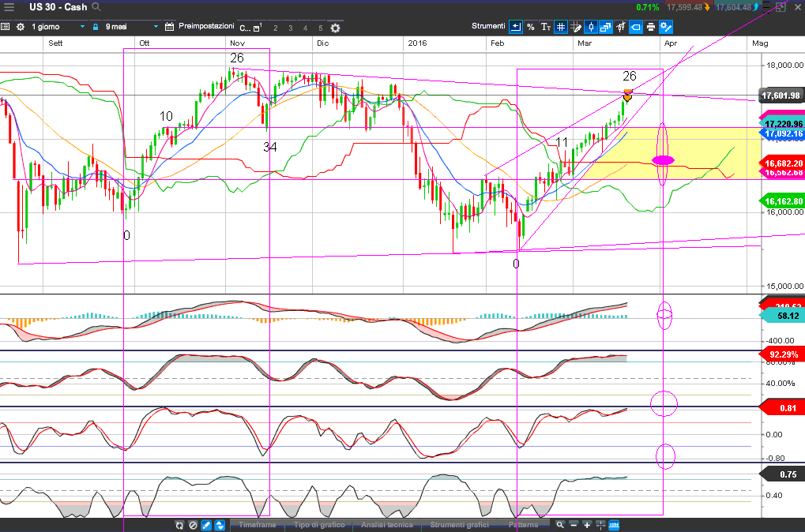Open the Timeframe menu
Viewport: 805px width, 532px height.
258,525
